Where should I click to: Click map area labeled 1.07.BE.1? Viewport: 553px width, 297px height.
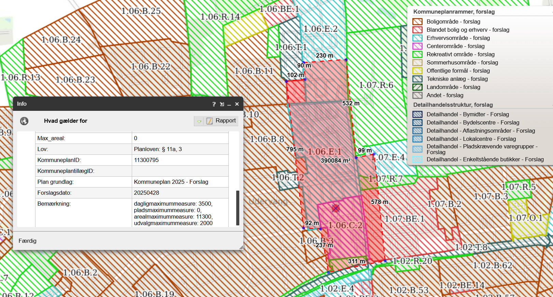405,219
